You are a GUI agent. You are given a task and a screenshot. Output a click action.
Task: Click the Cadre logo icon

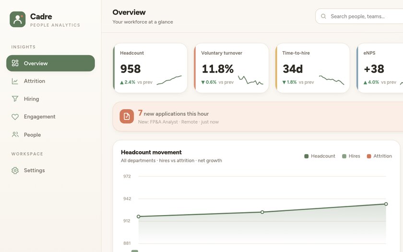pos(18,19)
